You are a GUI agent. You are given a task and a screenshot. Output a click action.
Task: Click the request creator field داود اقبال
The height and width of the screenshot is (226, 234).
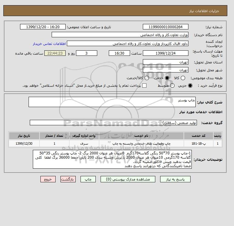coord(128,44)
